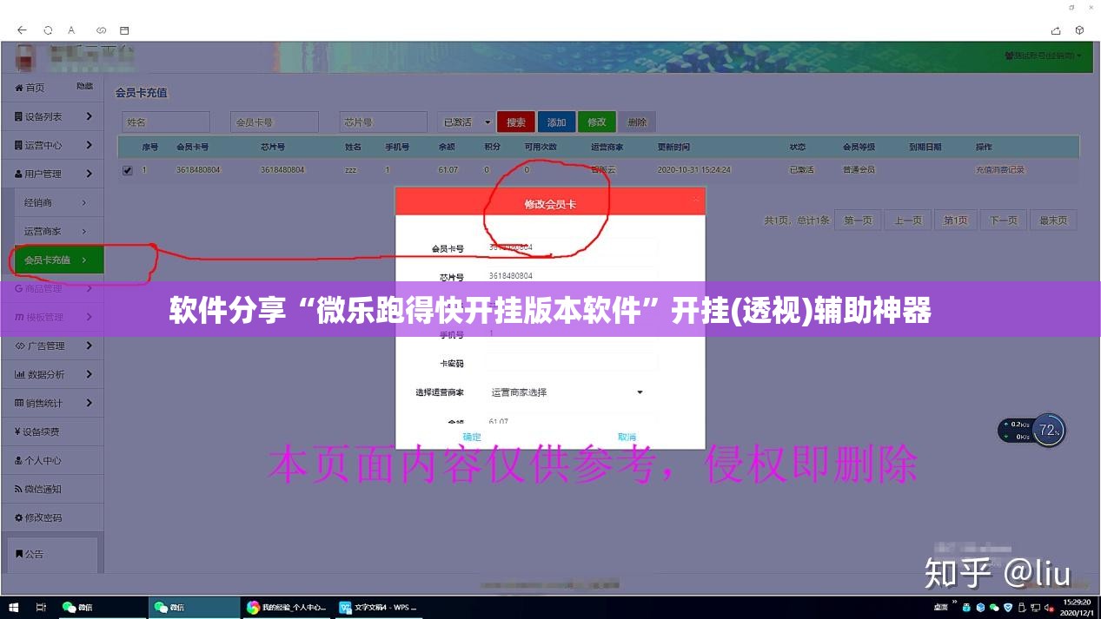The height and width of the screenshot is (619, 1101).
Task: Open the 已激活 status dropdown
Action: (x=465, y=122)
